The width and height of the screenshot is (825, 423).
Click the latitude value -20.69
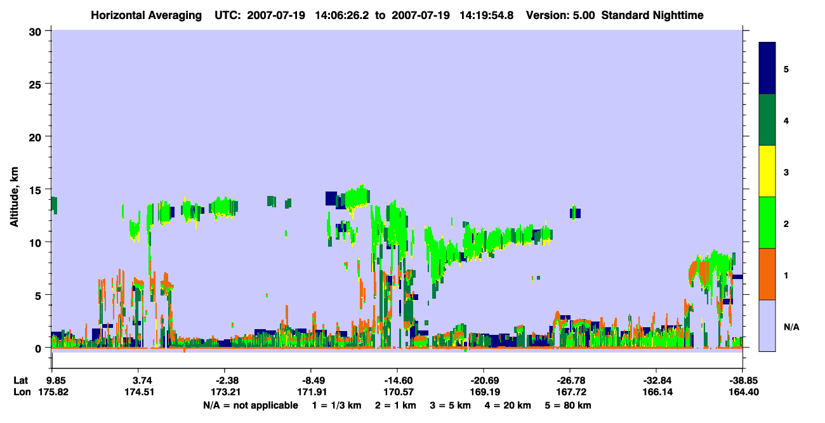pyautogui.click(x=484, y=381)
